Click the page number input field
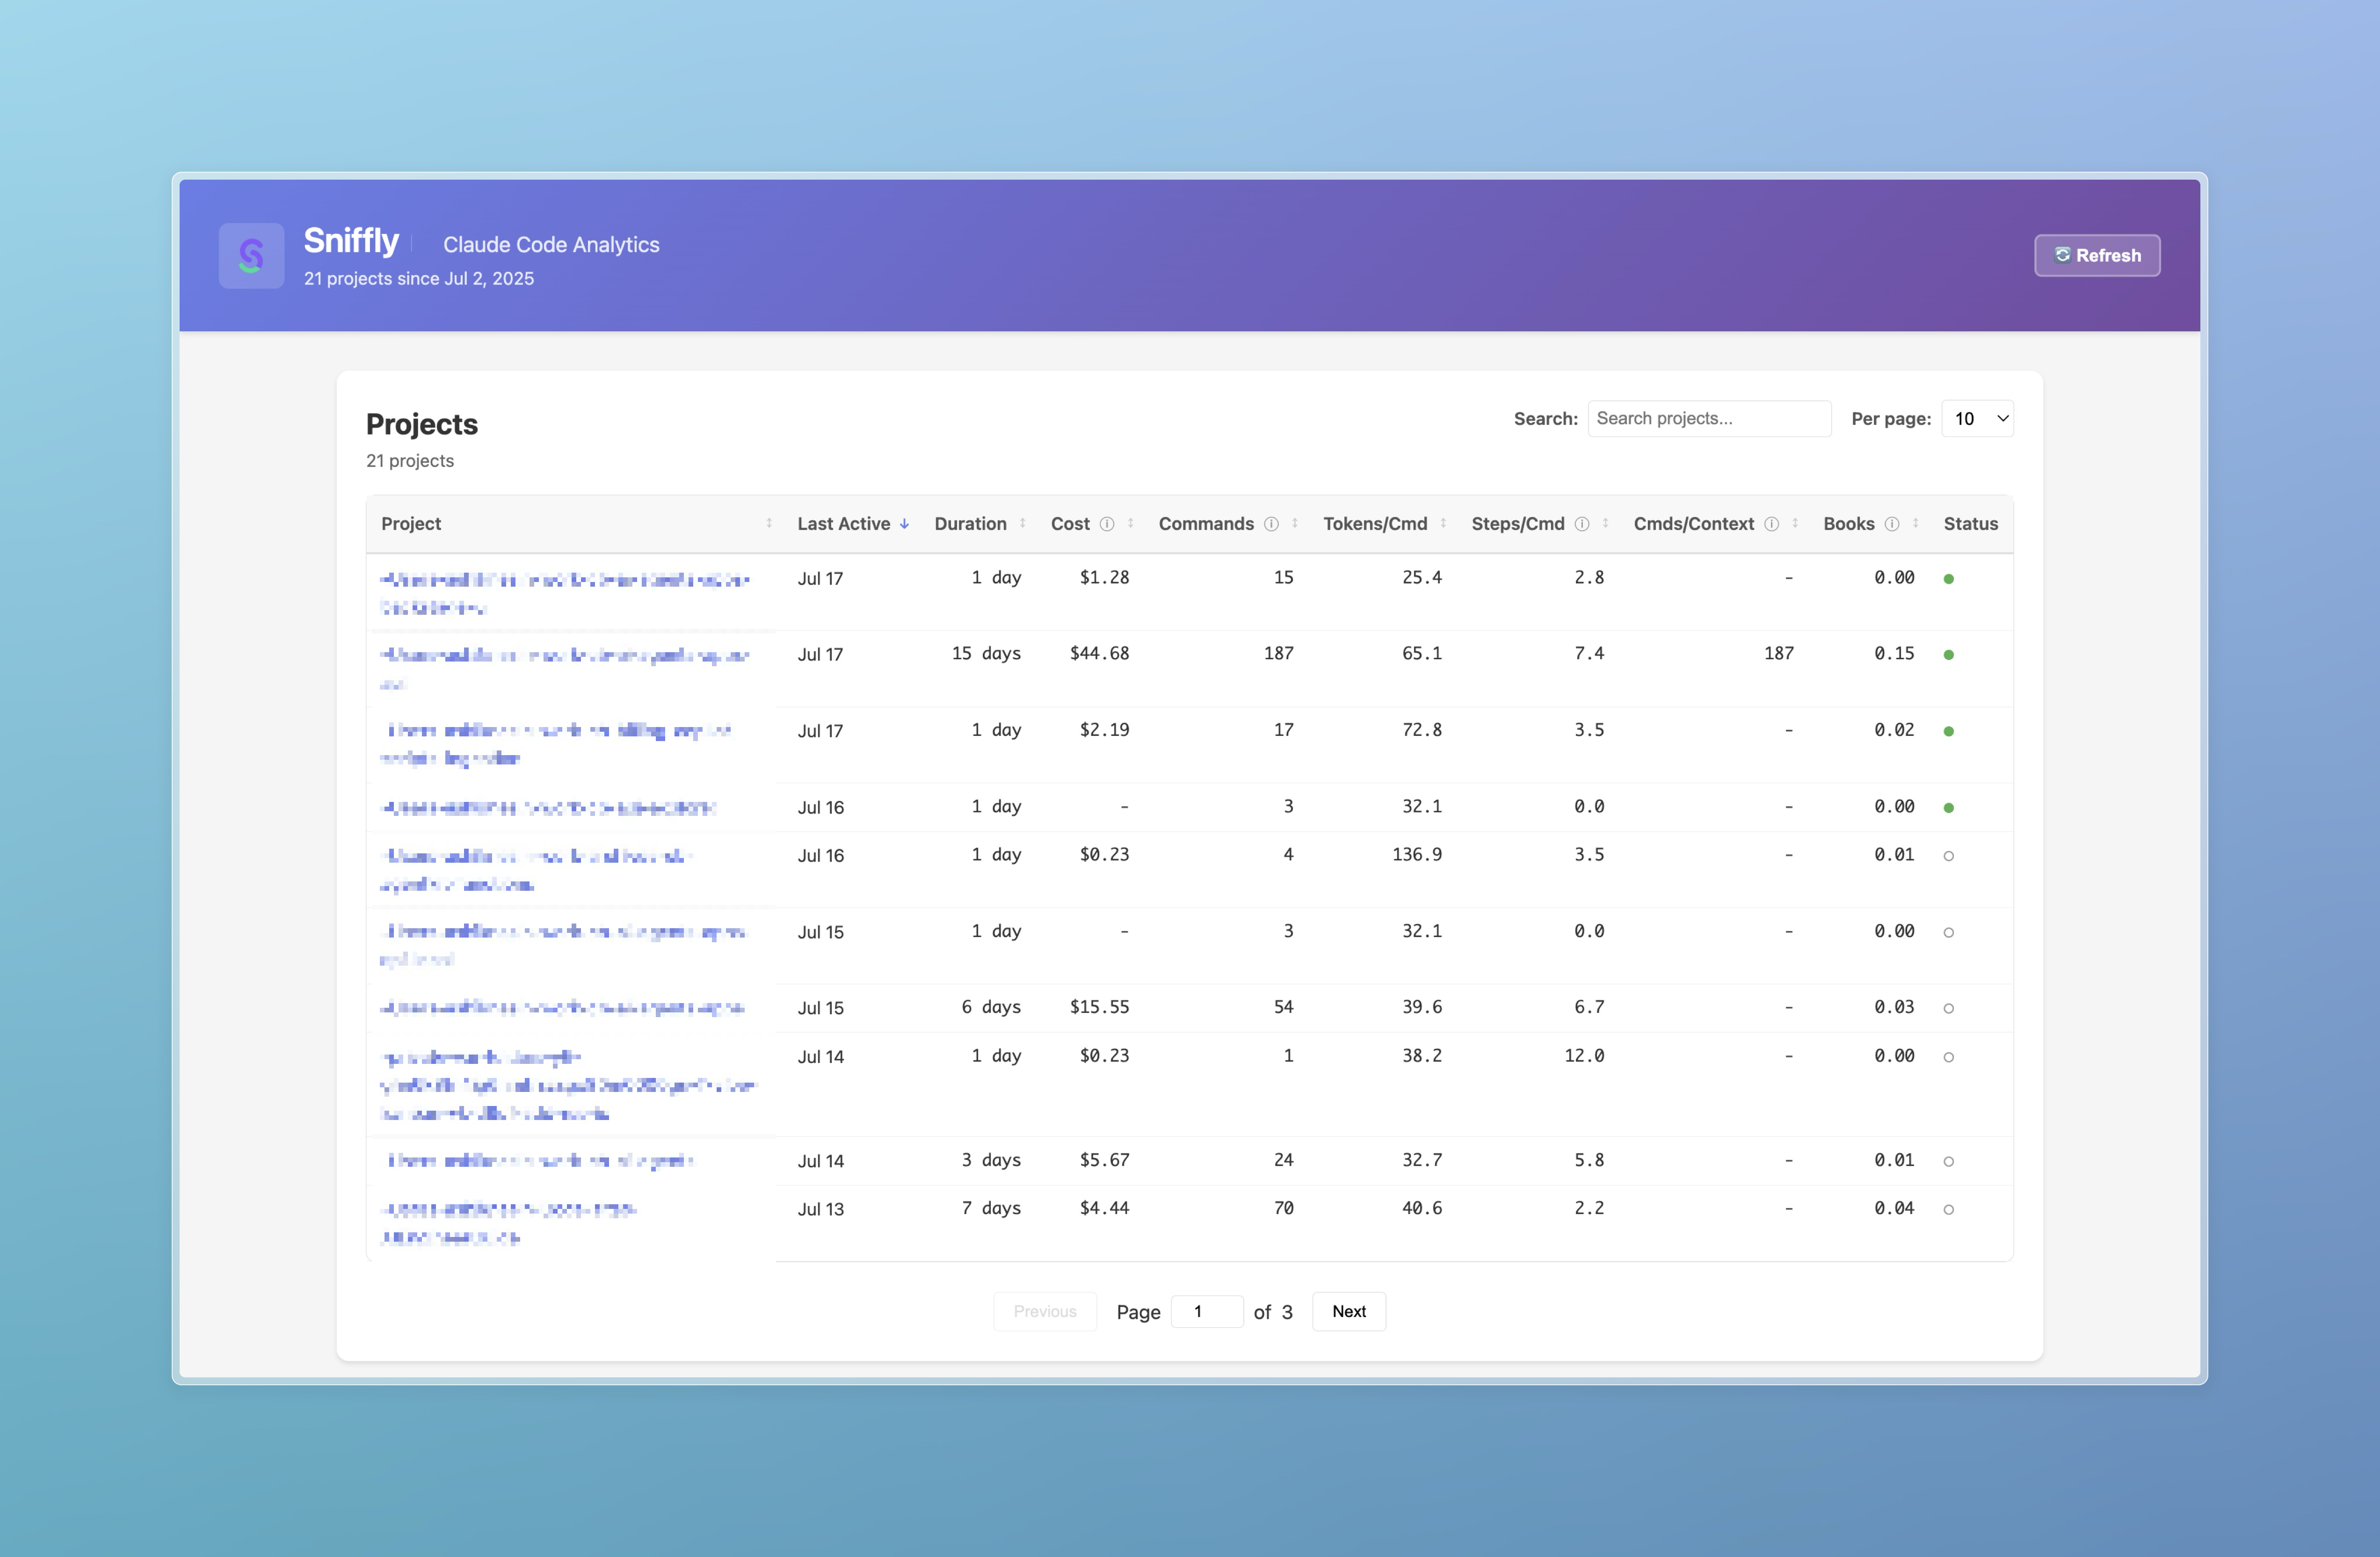Screen dimensions: 2380x1557 pyautogui.click(x=1207, y=1311)
